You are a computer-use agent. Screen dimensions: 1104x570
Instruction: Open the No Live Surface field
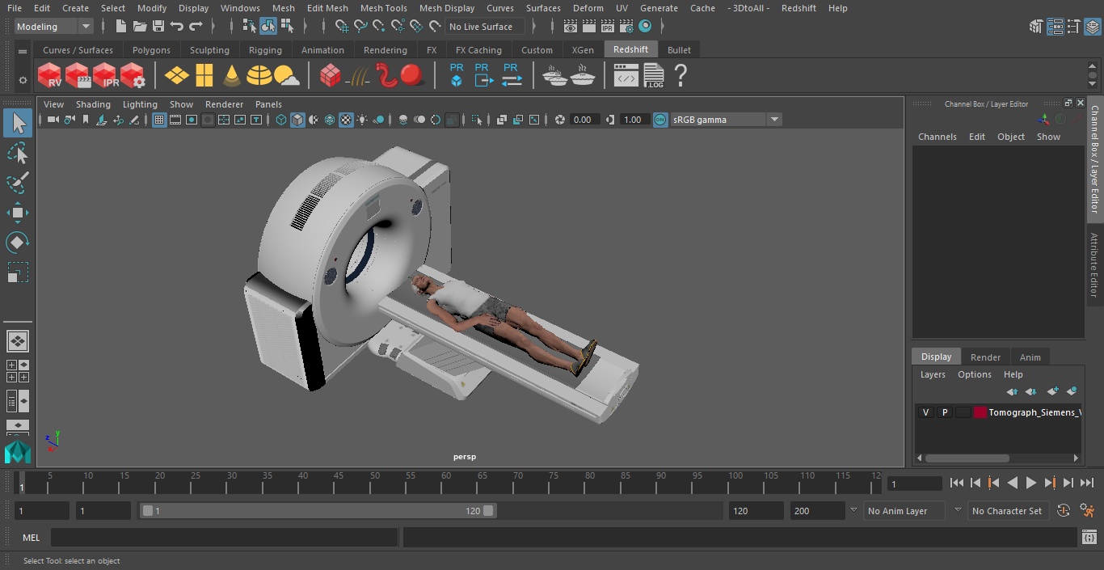pyautogui.click(x=486, y=27)
